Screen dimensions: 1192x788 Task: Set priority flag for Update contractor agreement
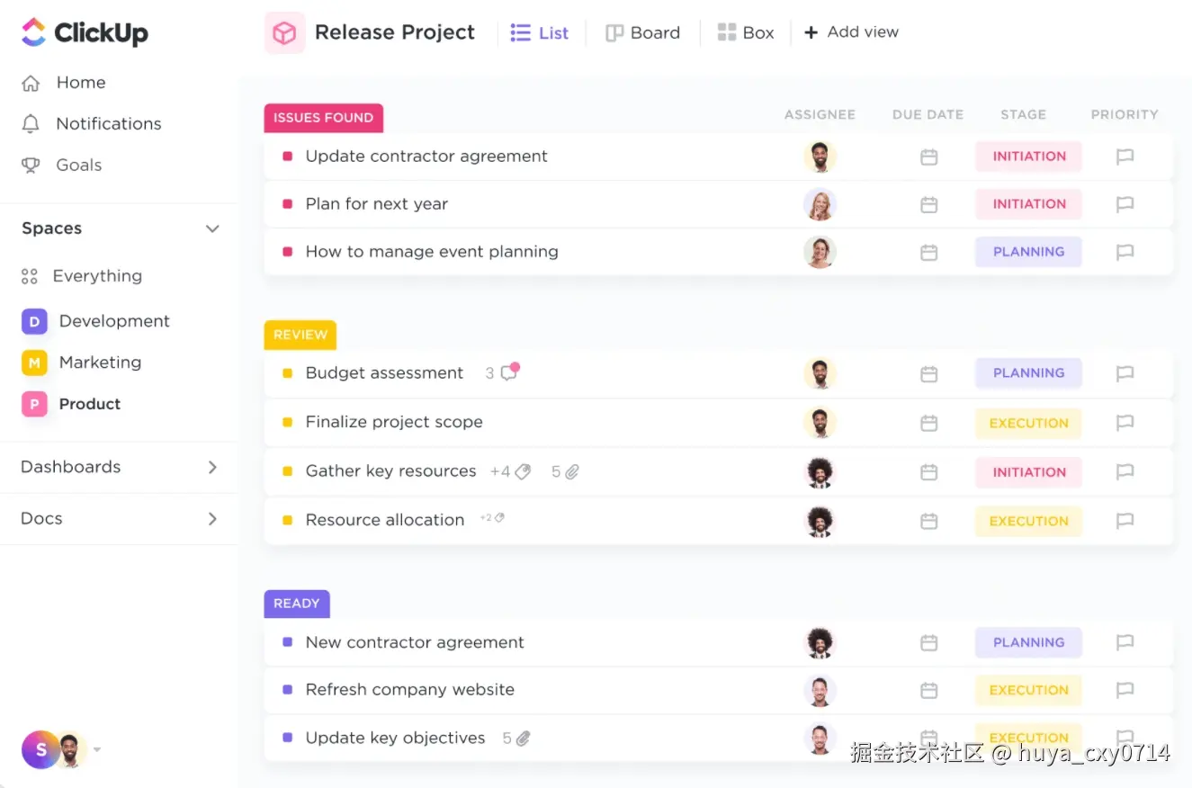coord(1125,157)
